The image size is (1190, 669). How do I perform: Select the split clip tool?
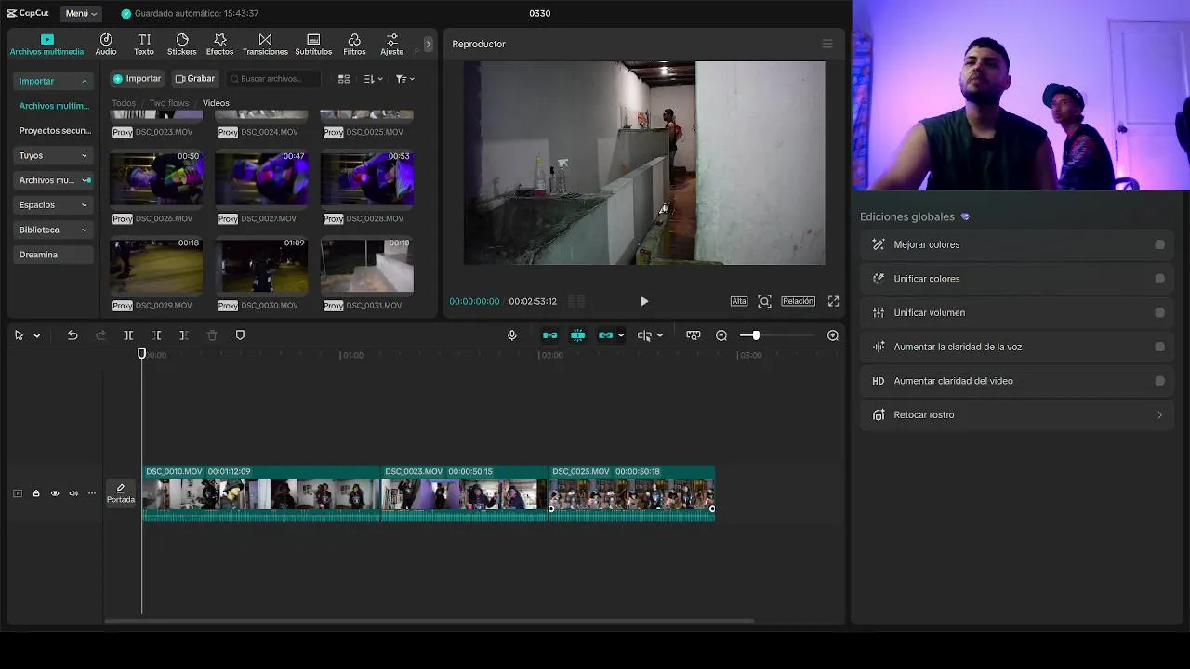pyautogui.click(x=128, y=335)
